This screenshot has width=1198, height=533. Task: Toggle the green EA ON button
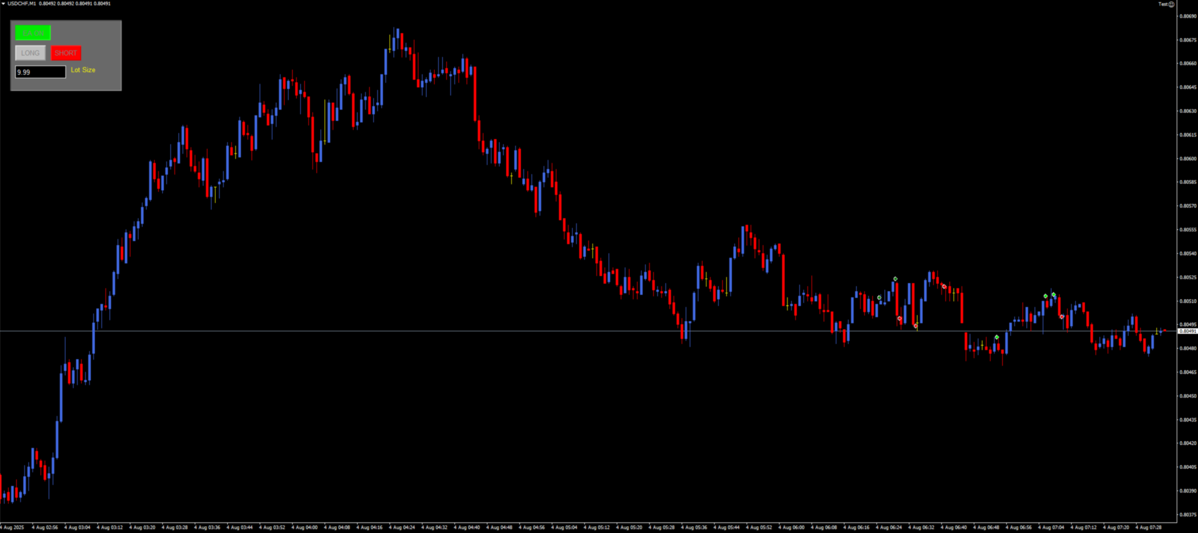pyautogui.click(x=33, y=33)
